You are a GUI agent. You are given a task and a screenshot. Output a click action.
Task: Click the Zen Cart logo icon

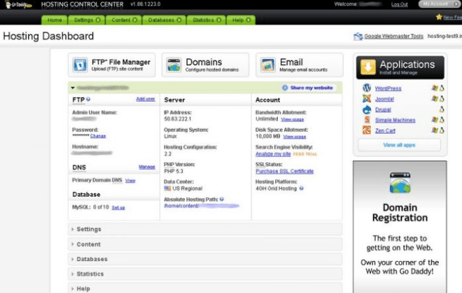coord(366,130)
